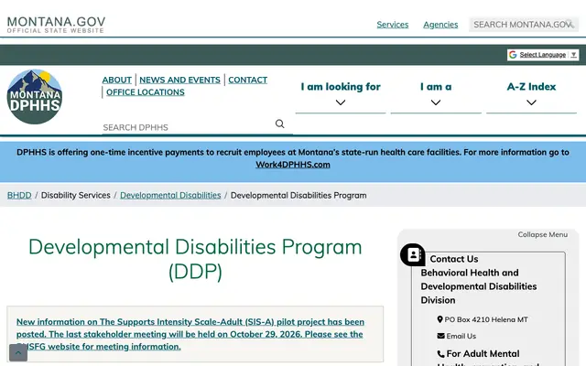Click the chevron under 'I am looking for'
Image resolution: width=586 pixels, height=366 pixels.
(x=341, y=102)
